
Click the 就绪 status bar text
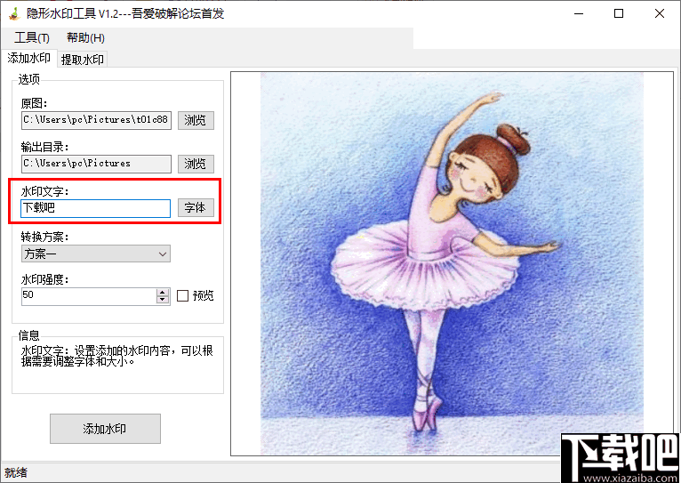(x=16, y=472)
